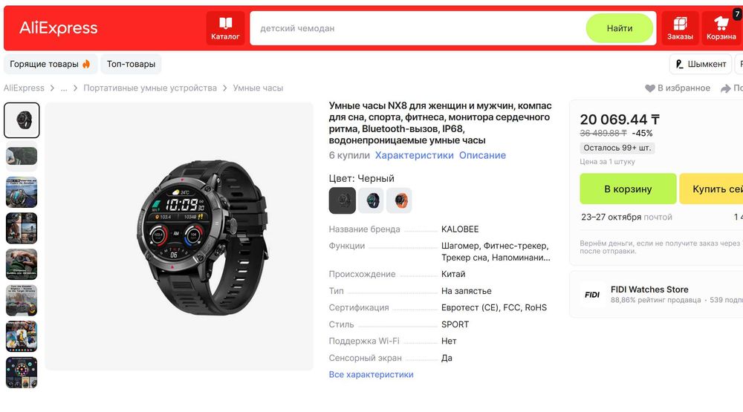Click the AliExpress logo
The height and width of the screenshot is (412, 743).
coord(58,28)
